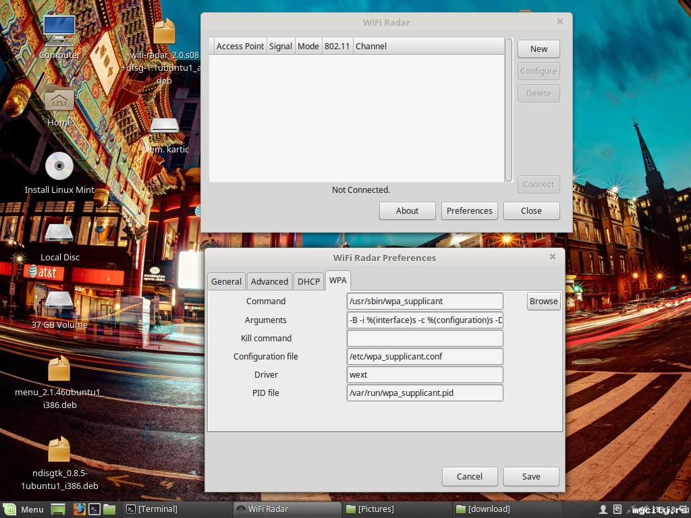Open the terminal launcher in the panel
The width and height of the screenshot is (691, 518).
pos(94,509)
